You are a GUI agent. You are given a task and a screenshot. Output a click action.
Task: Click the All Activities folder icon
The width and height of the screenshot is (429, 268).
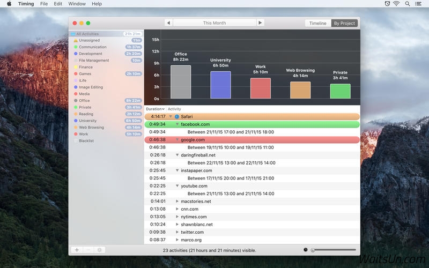[73, 34]
